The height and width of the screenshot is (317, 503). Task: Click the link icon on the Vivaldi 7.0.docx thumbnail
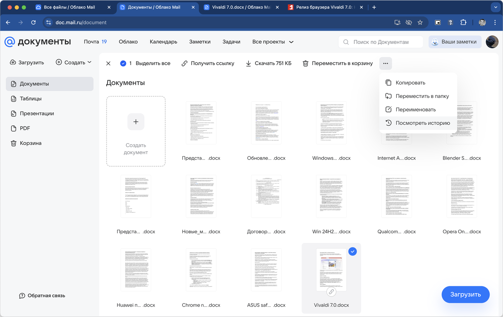coord(331,292)
